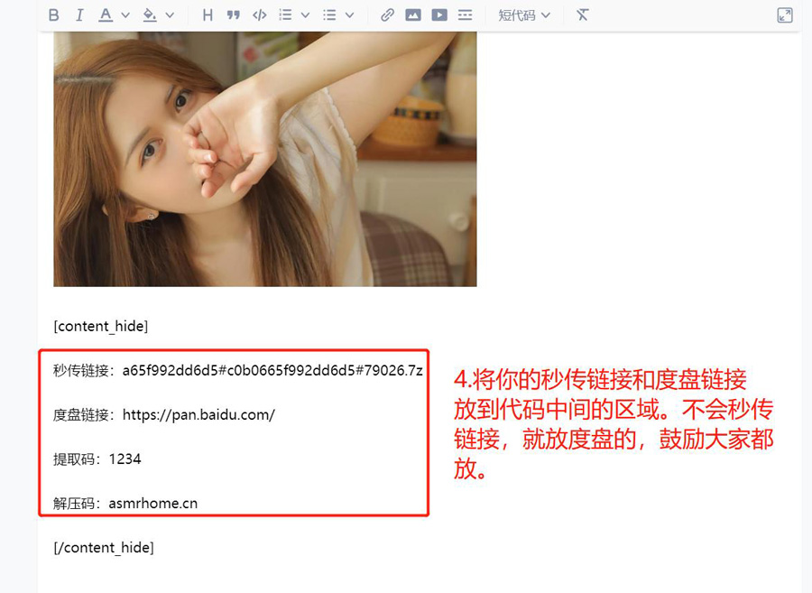Click the 度盘链接 pan.baidu.com line
The width and height of the screenshot is (812, 593).
[x=163, y=415]
